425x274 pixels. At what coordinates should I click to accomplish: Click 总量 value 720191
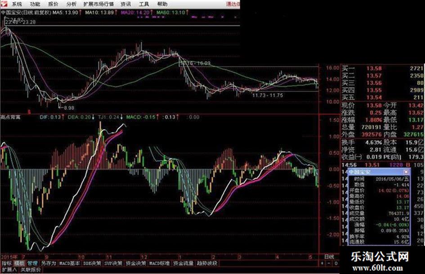[371, 127]
